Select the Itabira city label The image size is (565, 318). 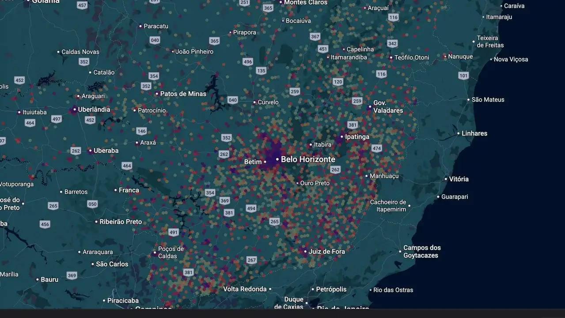322,144
